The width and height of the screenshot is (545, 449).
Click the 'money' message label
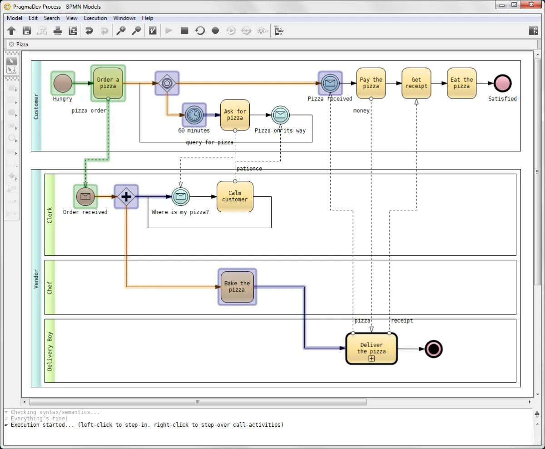pyautogui.click(x=362, y=110)
